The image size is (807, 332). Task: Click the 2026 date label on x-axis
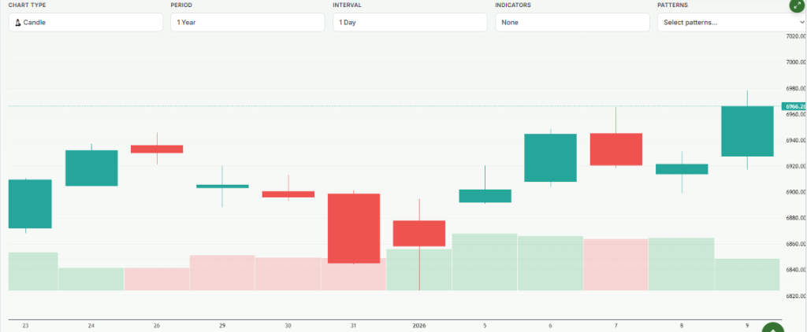pos(419,325)
